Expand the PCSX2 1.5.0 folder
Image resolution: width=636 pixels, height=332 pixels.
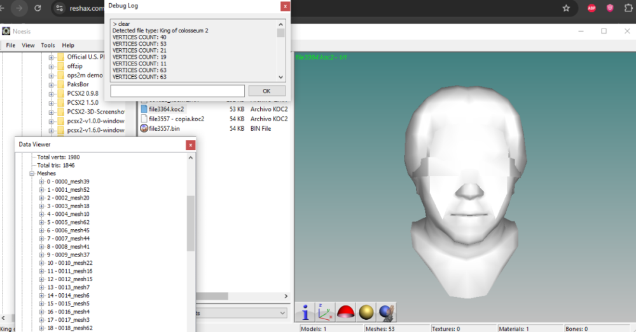point(51,103)
